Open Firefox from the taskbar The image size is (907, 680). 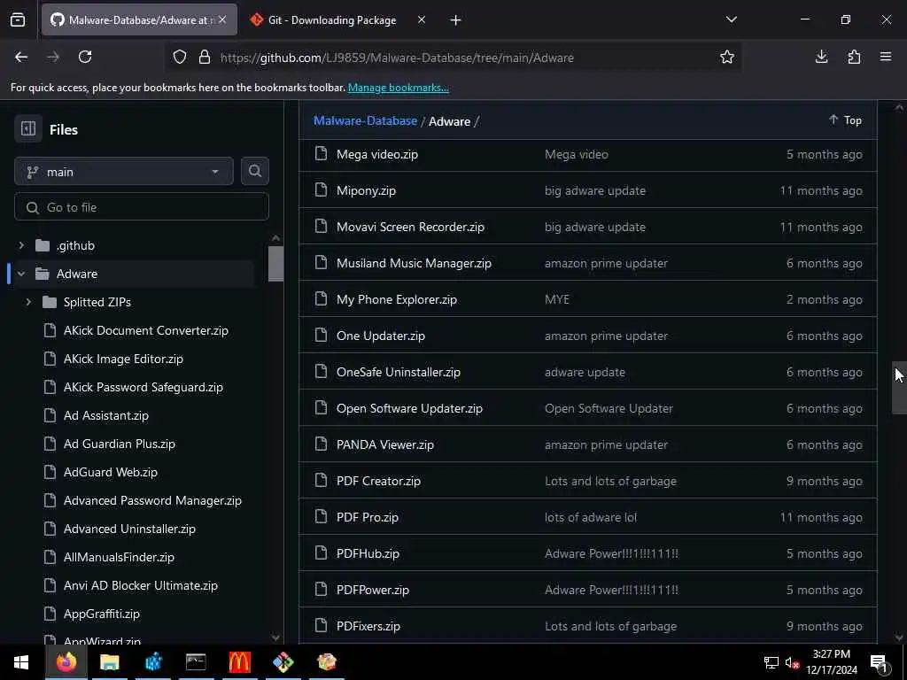point(66,662)
